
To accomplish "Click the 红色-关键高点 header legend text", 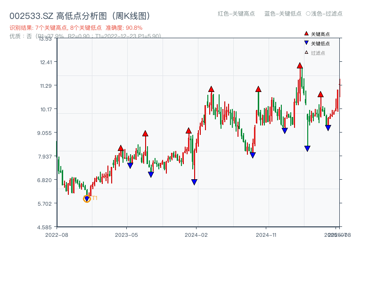I will point(236,14).
